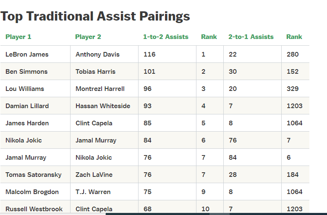This screenshot has height=215, width=327.
Task: Sort by Player 1 column header
Action: (x=18, y=37)
